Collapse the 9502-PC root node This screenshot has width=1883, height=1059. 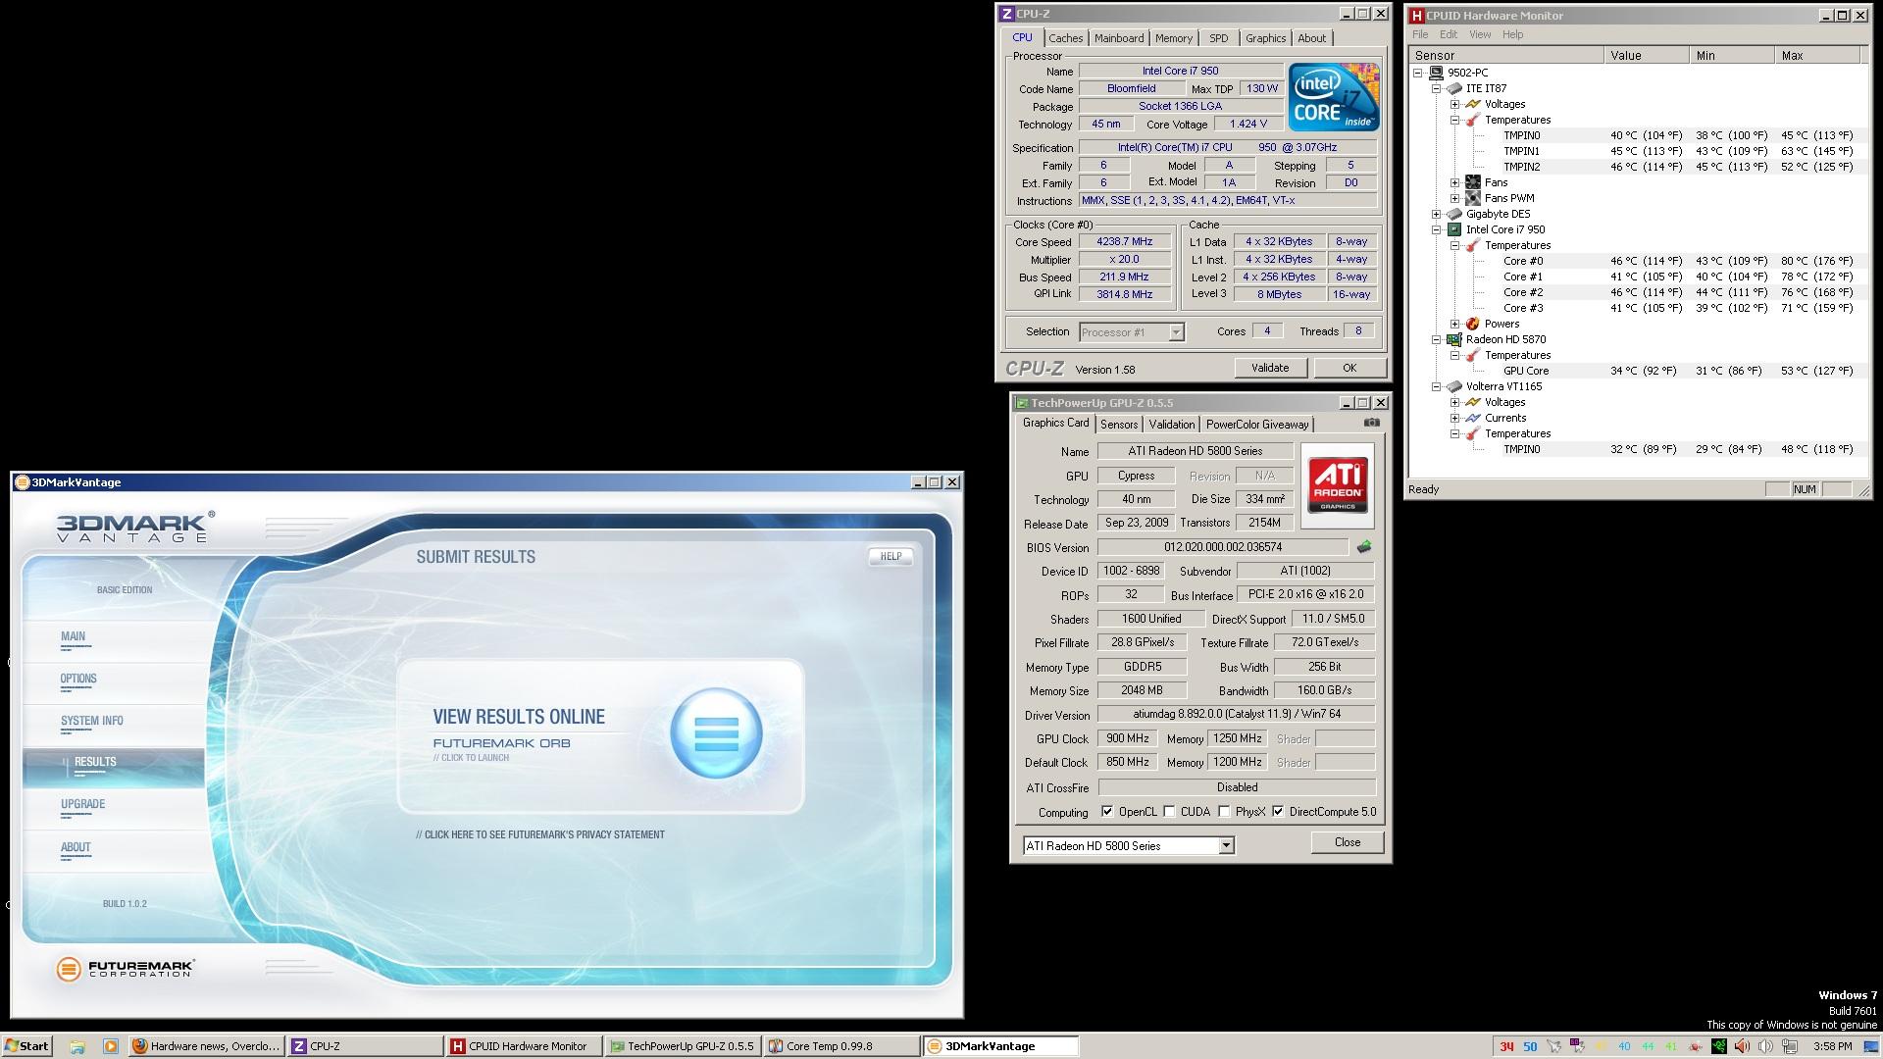[1418, 73]
